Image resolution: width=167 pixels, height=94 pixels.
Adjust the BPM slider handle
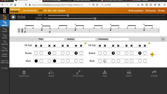click(68, 15)
